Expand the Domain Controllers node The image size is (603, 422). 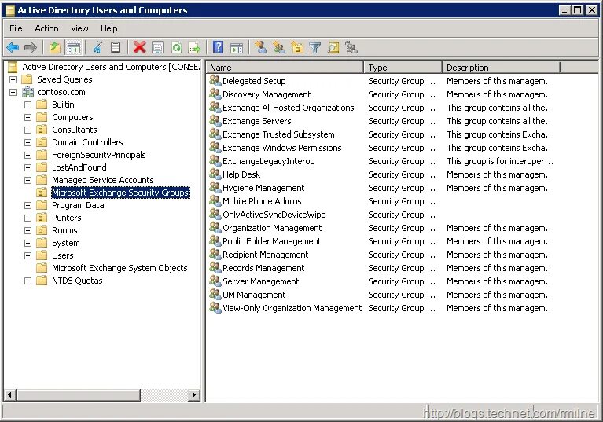point(28,142)
